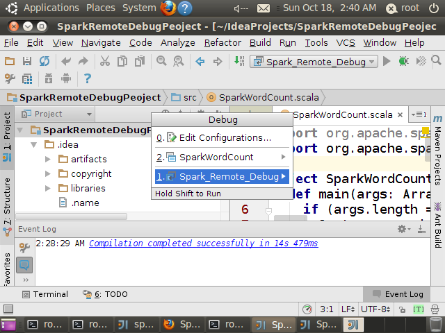Cut selection with scissors icon
Screen dimensions: 445x333
tap(105, 61)
